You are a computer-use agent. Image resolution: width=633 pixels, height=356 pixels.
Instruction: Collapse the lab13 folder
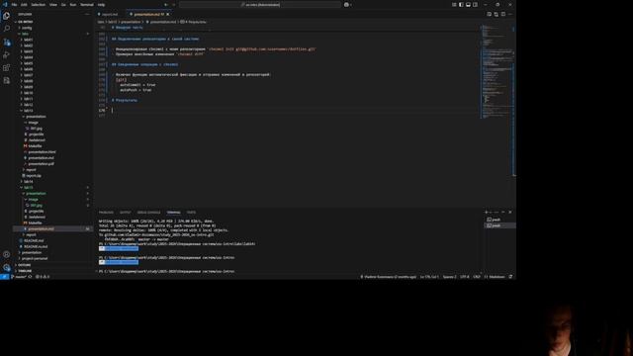tap(52, 111)
